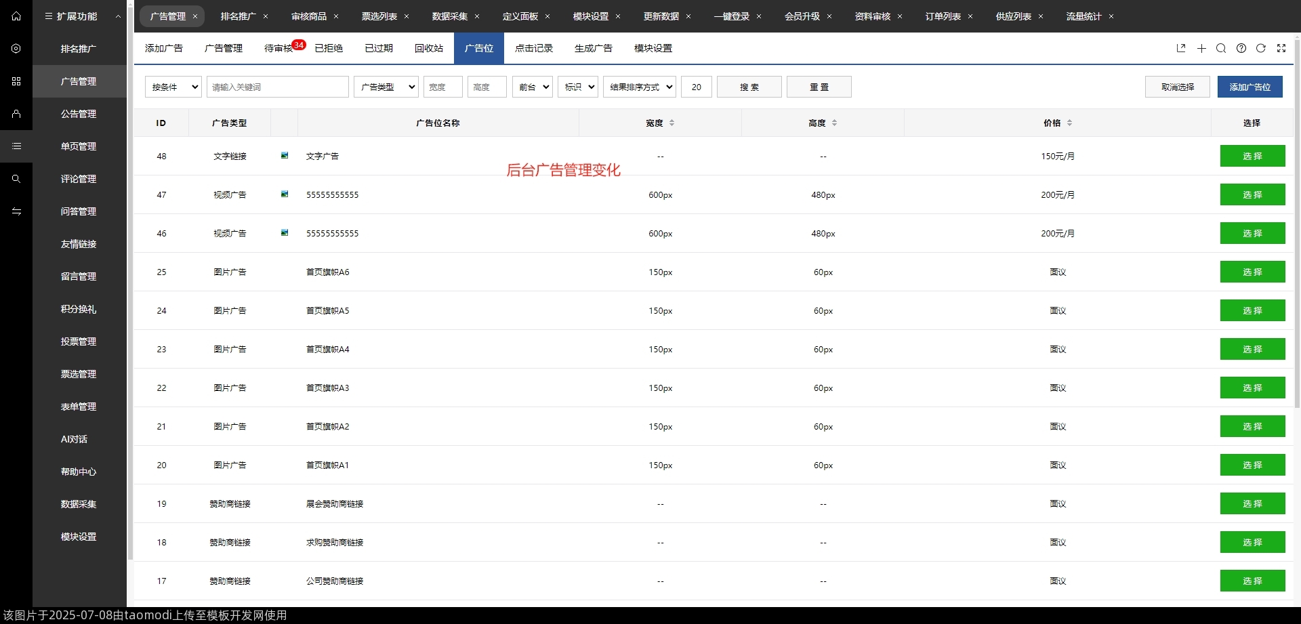Click the home icon in left rail
1301x624 pixels.
[x=16, y=16]
